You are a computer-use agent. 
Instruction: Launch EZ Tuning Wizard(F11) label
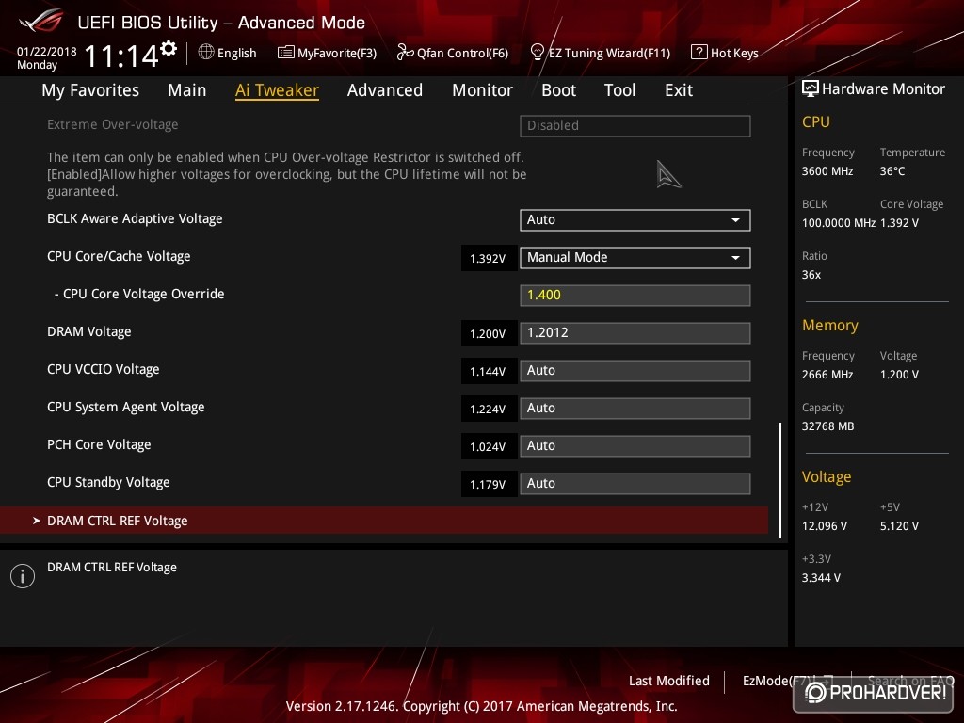tap(609, 53)
